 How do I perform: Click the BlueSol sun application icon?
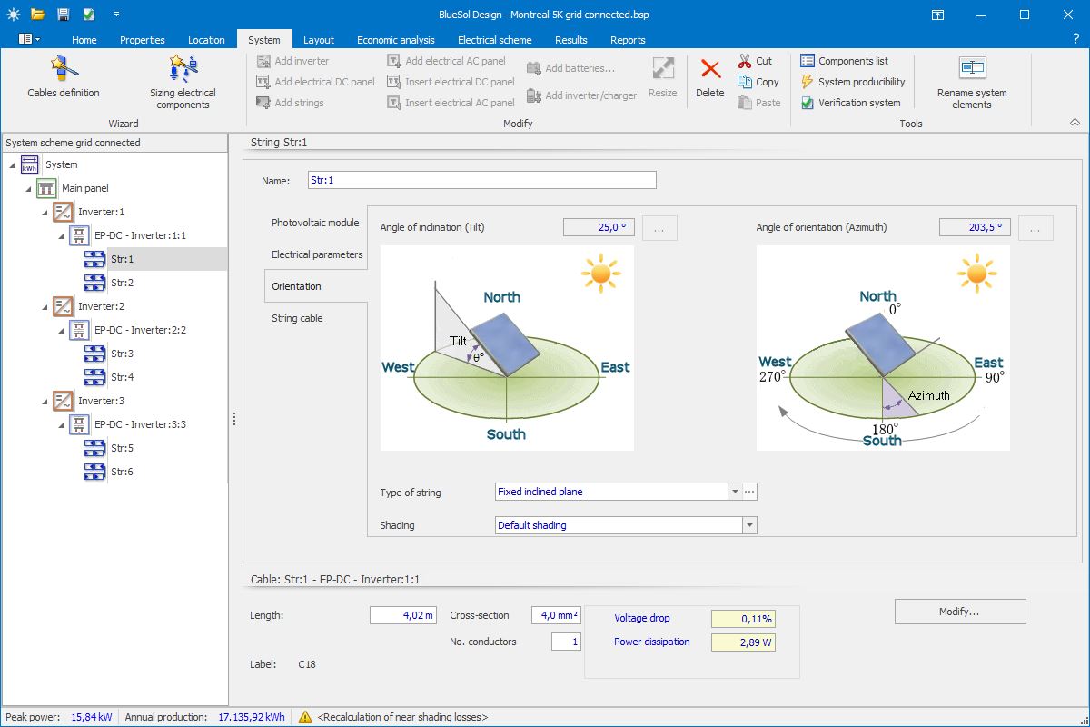(13, 15)
